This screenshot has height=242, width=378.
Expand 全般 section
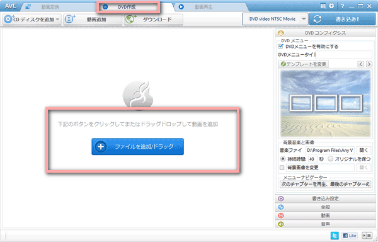[325, 207]
